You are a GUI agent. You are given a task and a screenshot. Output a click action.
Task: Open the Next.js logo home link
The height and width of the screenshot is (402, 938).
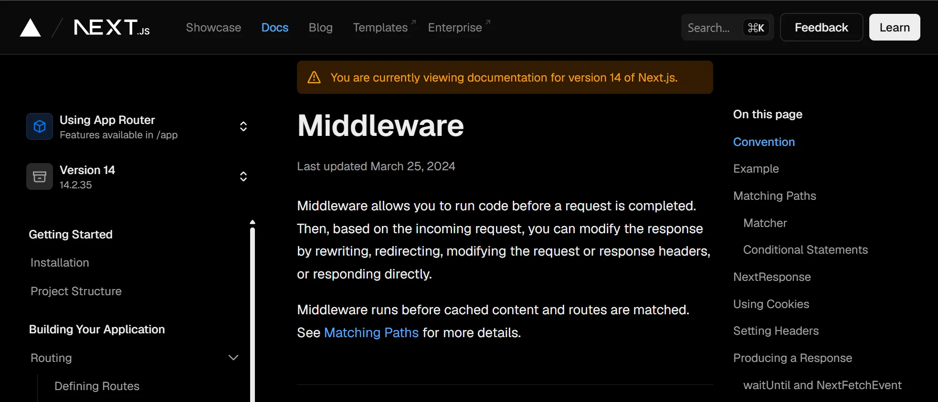[112, 28]
